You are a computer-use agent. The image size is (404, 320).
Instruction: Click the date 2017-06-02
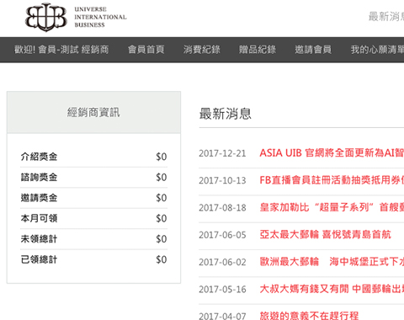click(x=222, y=262)
